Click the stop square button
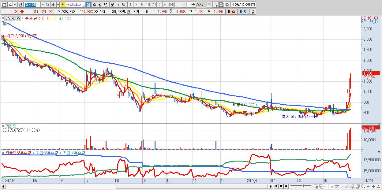382x190 pixels. (281, 186)
